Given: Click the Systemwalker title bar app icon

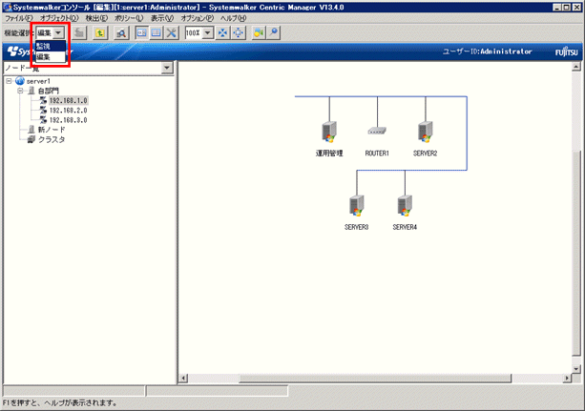Looking at the screenshot, I should 7,7.
